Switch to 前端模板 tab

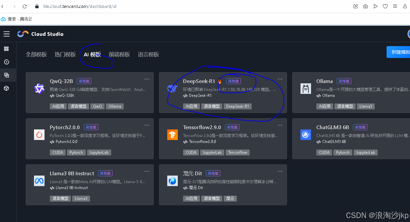pos(119,54)
